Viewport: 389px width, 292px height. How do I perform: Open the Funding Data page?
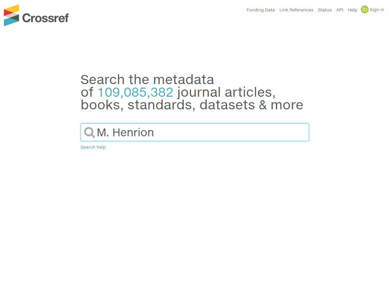pos(261,10)
